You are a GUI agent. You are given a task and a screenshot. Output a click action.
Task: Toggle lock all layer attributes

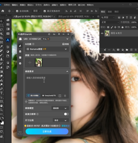point(122,27)
